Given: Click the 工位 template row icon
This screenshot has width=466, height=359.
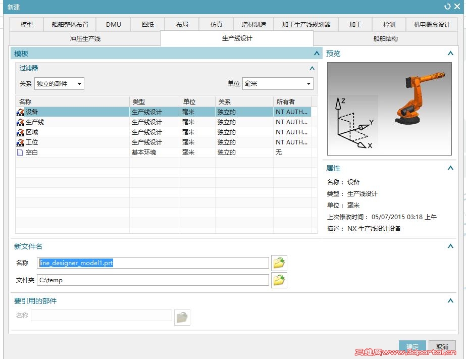Looking at the screenshot, I should point(20,142).
